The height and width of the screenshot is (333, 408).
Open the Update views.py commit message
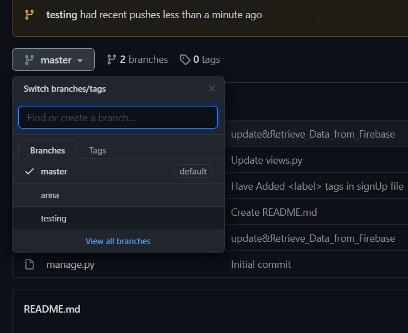[x=267, y=160]
